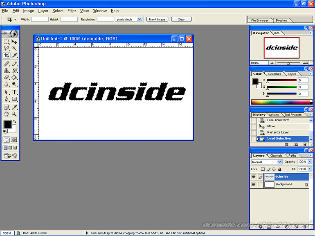Select the Path Selection tool

7,92
